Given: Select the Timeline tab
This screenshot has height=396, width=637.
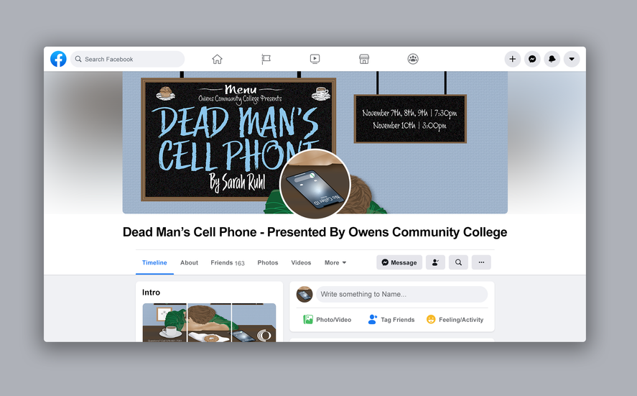Looking at the screenshot, I should [154, 262].
